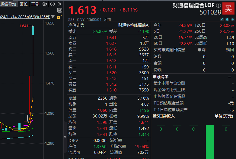Click the 委差 value -1190
The height and width of the screenshot is (159, 236).
pos(144,31)
